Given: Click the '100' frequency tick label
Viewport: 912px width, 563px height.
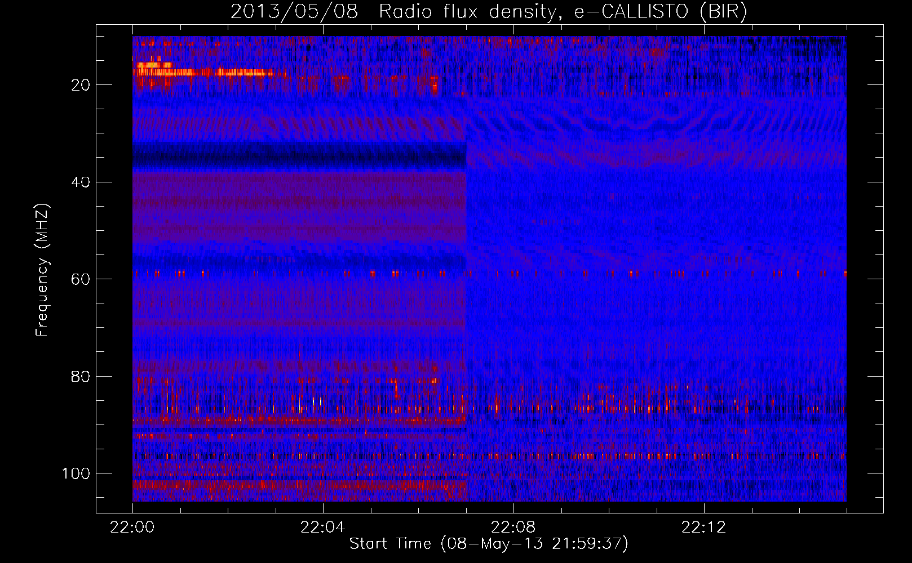Looking at the screenshot, I should tap(76, 473).
